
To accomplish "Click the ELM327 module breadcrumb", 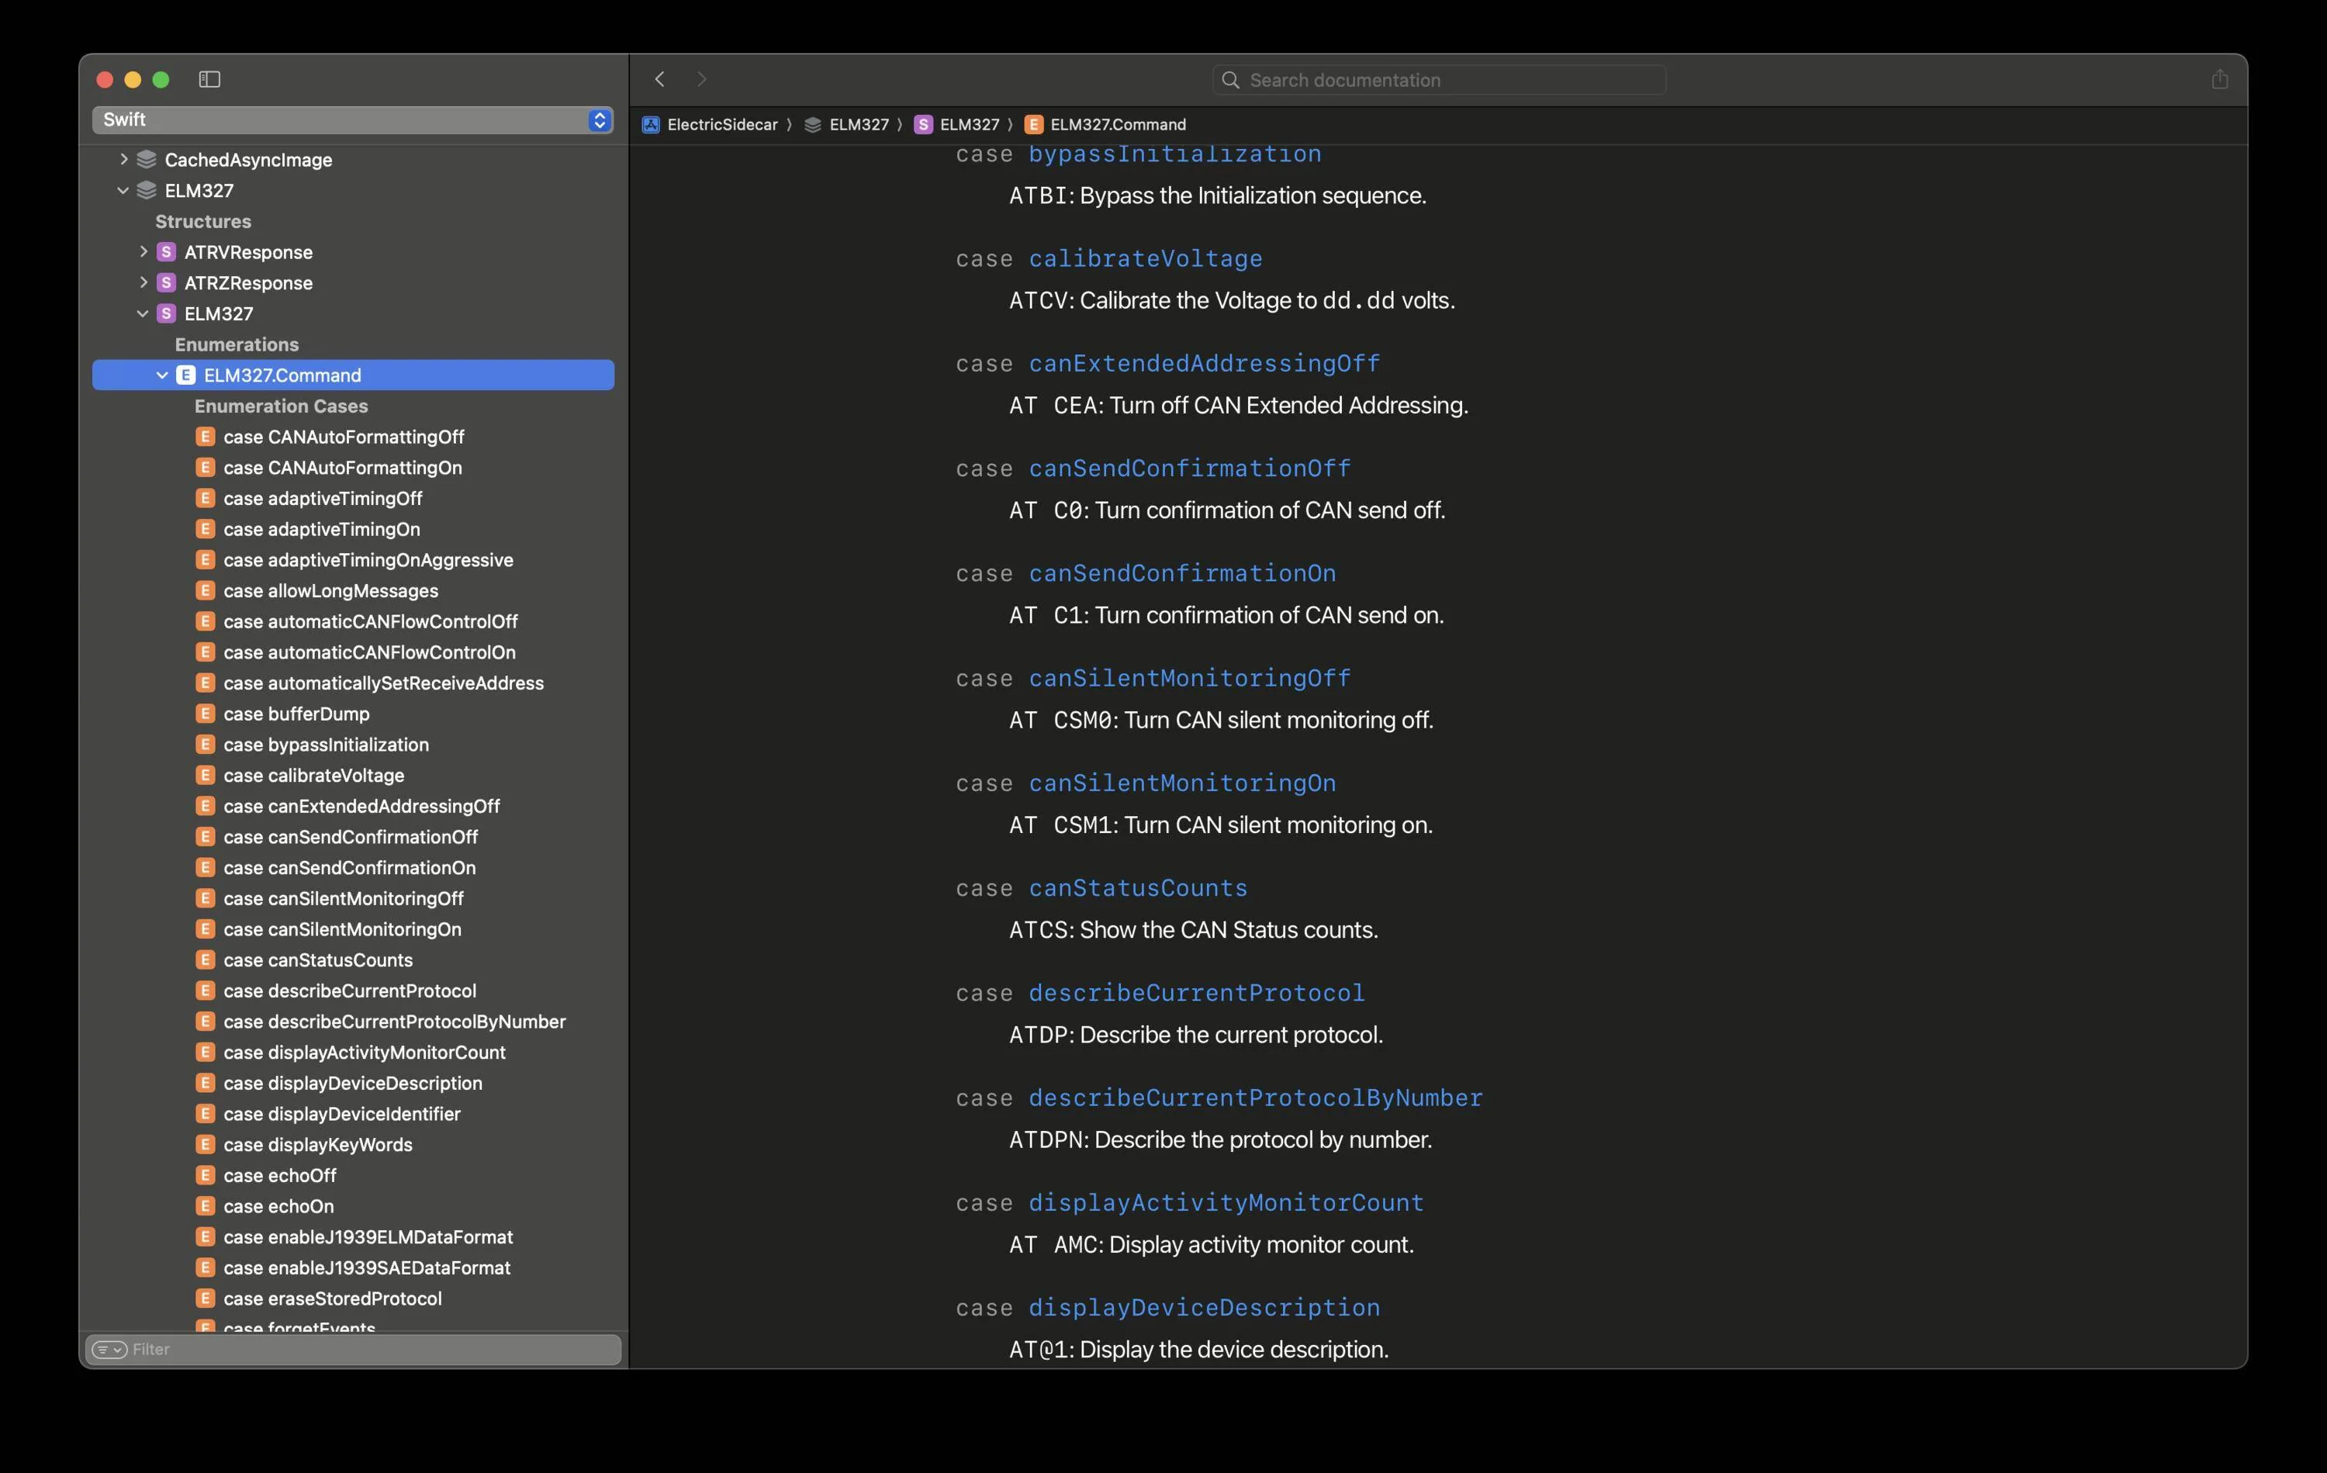I will point(859,125).
